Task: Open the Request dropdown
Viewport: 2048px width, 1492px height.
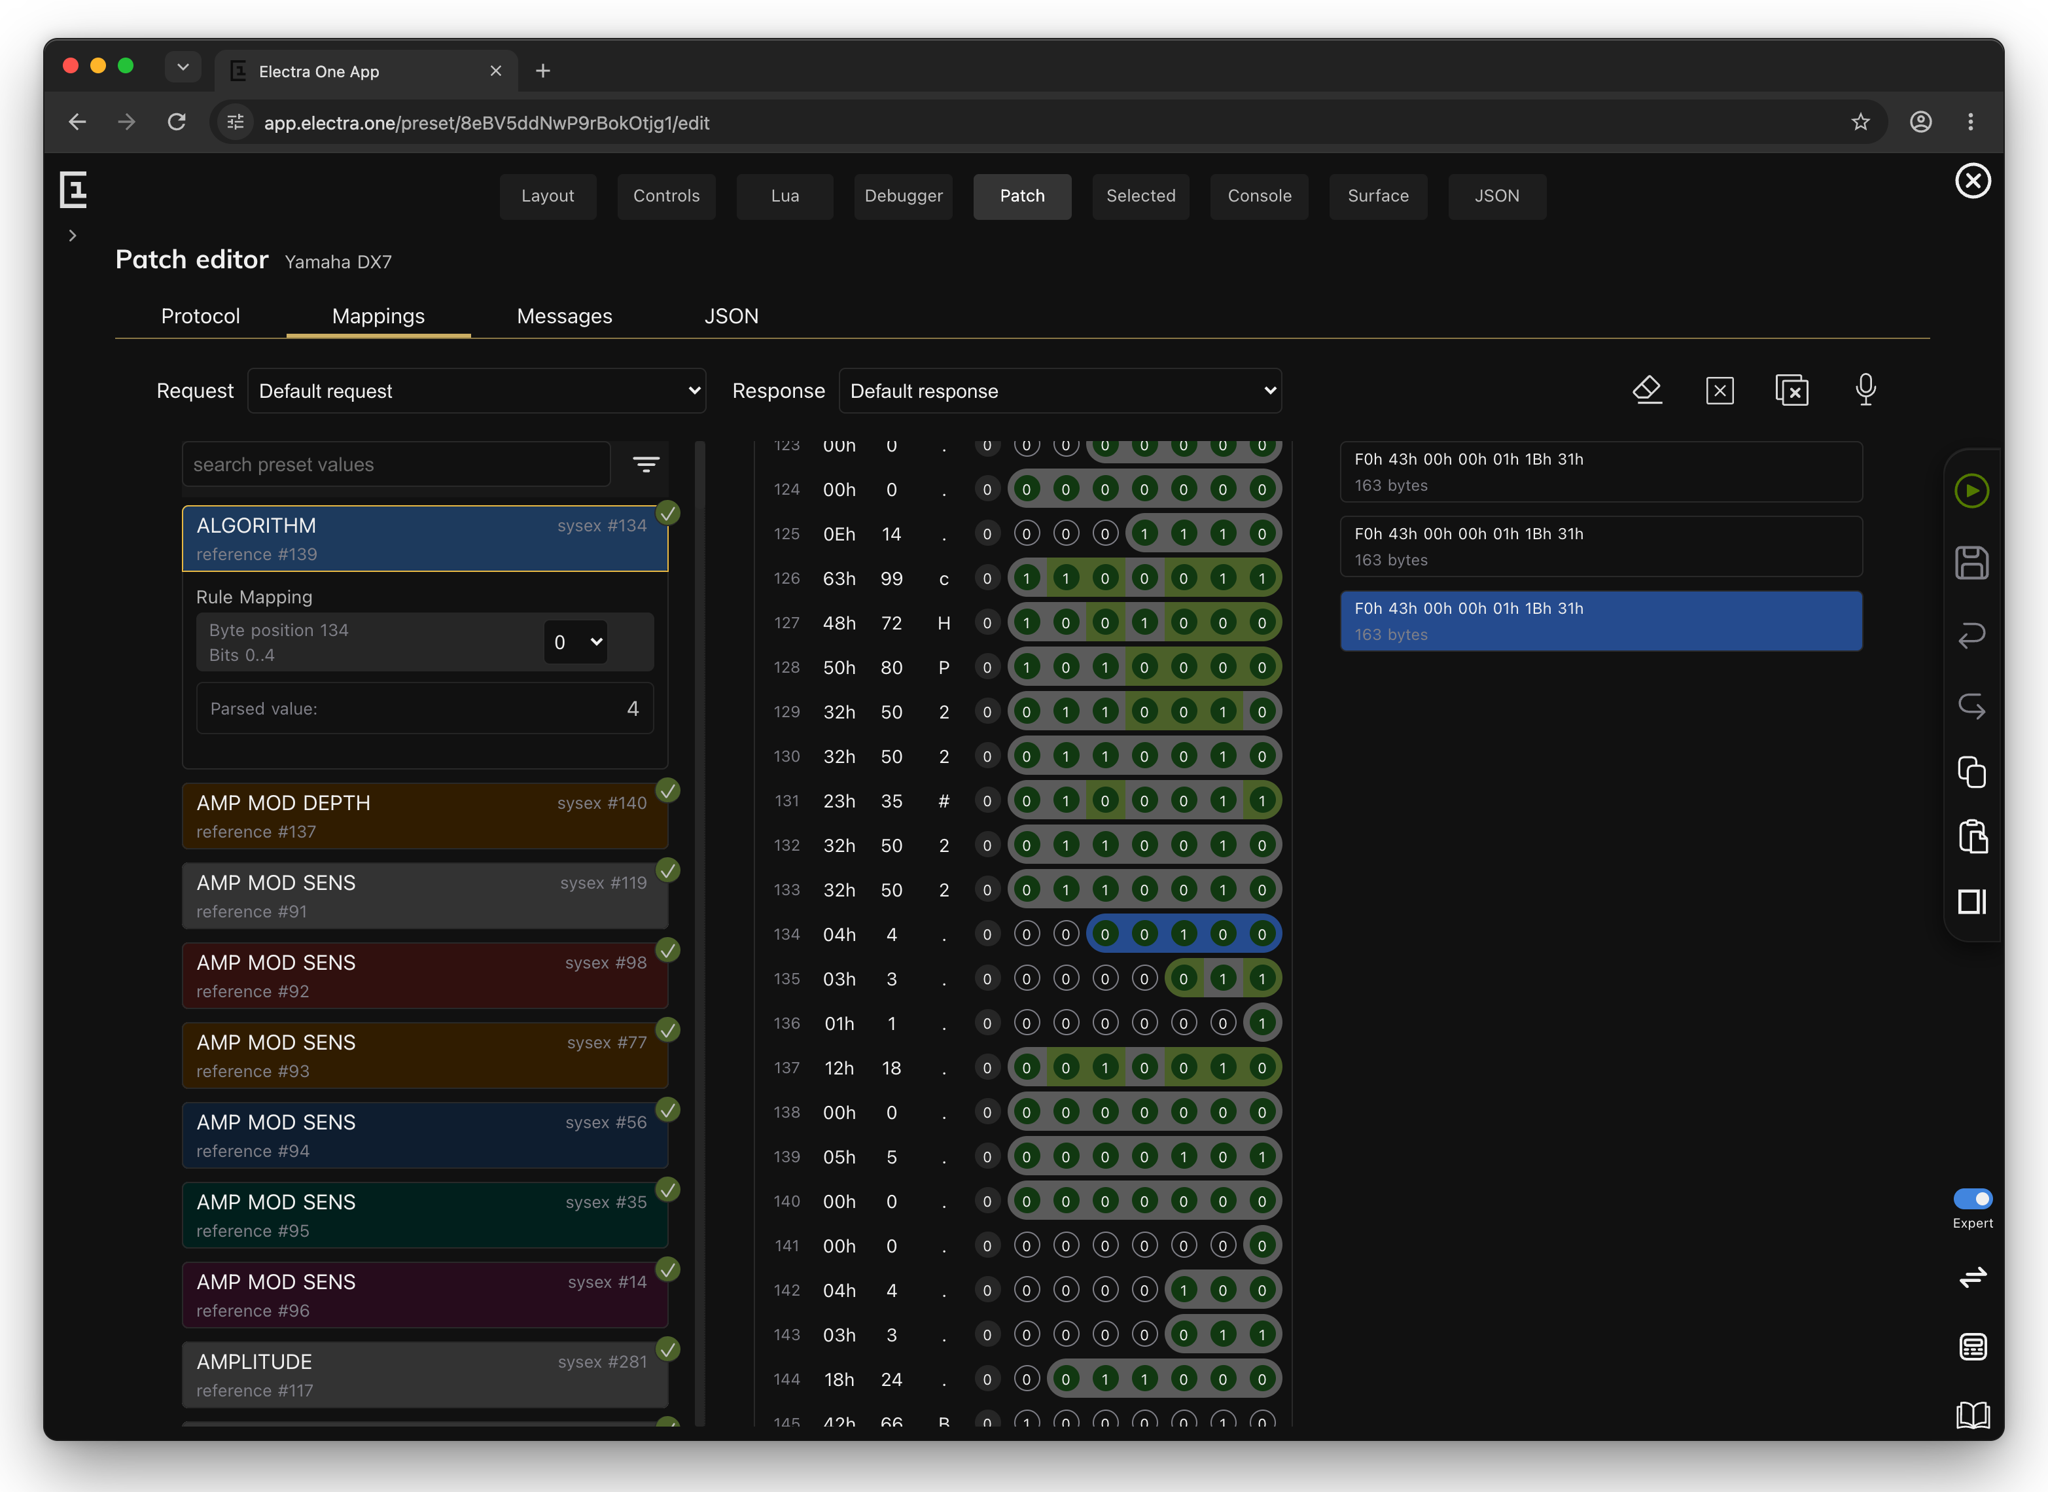Action: (477, 391)
